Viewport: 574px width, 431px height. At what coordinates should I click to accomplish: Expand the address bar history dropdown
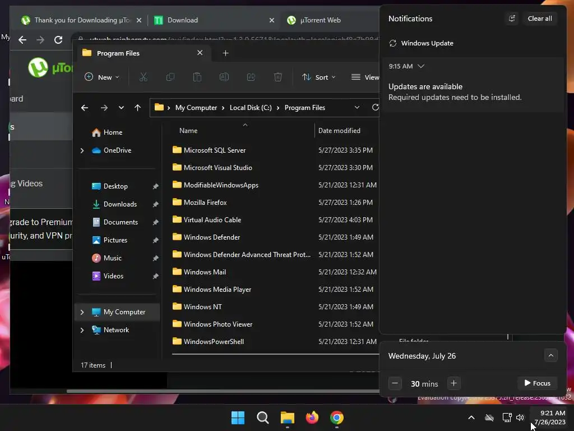(x=357, y=107)
